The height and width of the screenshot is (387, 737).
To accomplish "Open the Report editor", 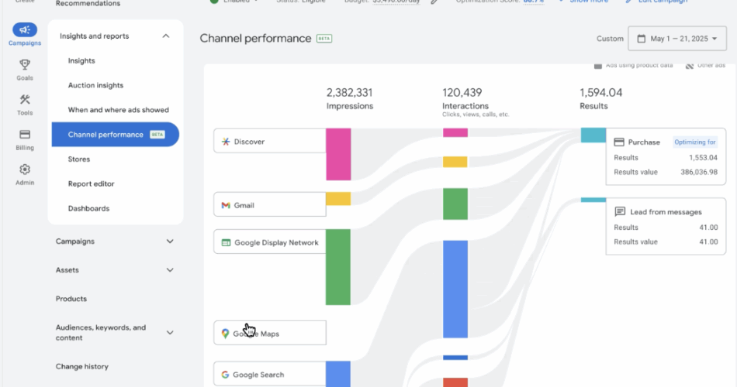I will [x=92, y=184].
